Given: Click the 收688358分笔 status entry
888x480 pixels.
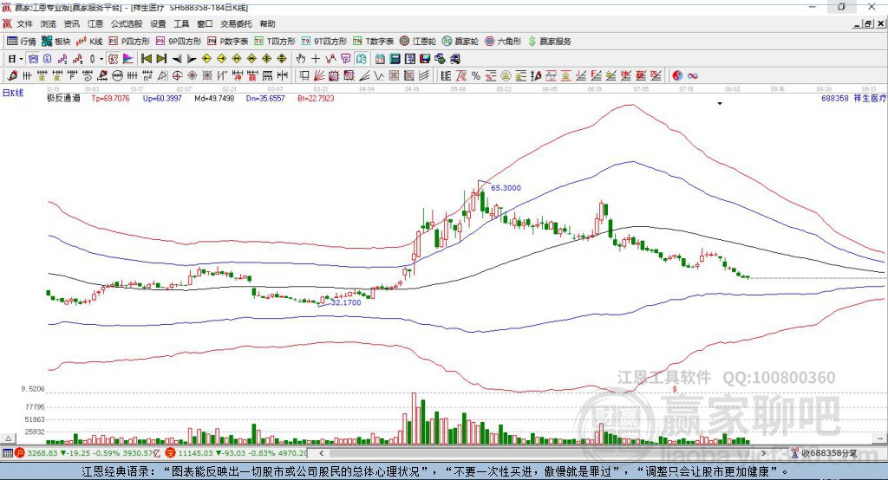Looking at the screenshot, I should (x=829, y=453).
